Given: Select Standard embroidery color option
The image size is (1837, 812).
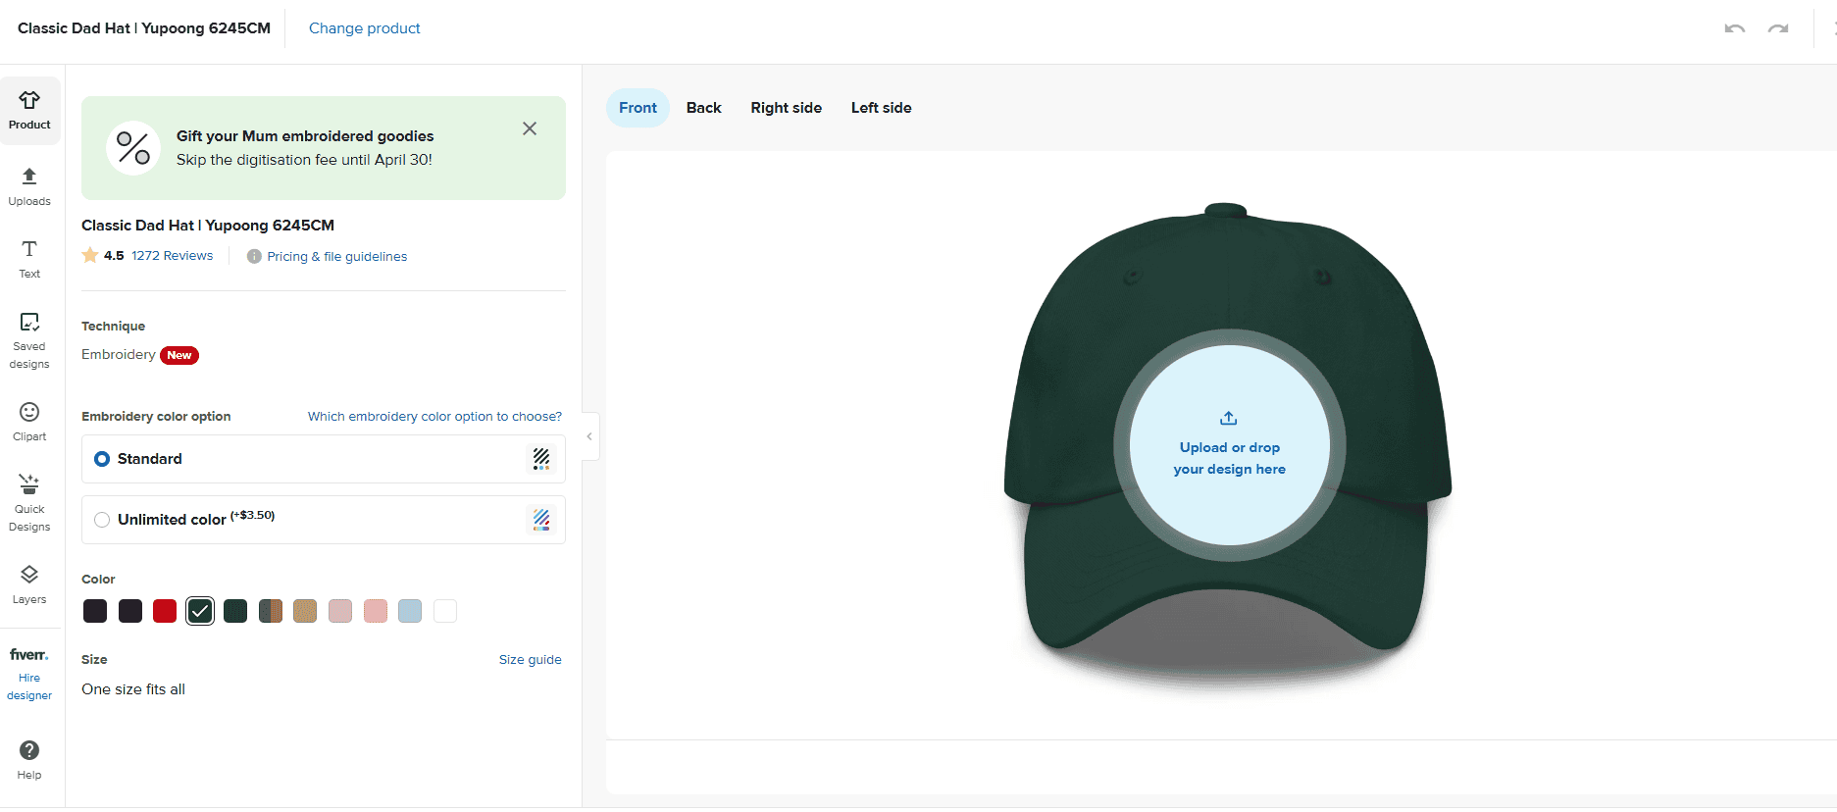Looking at the screenshot, I should point(102,459).
